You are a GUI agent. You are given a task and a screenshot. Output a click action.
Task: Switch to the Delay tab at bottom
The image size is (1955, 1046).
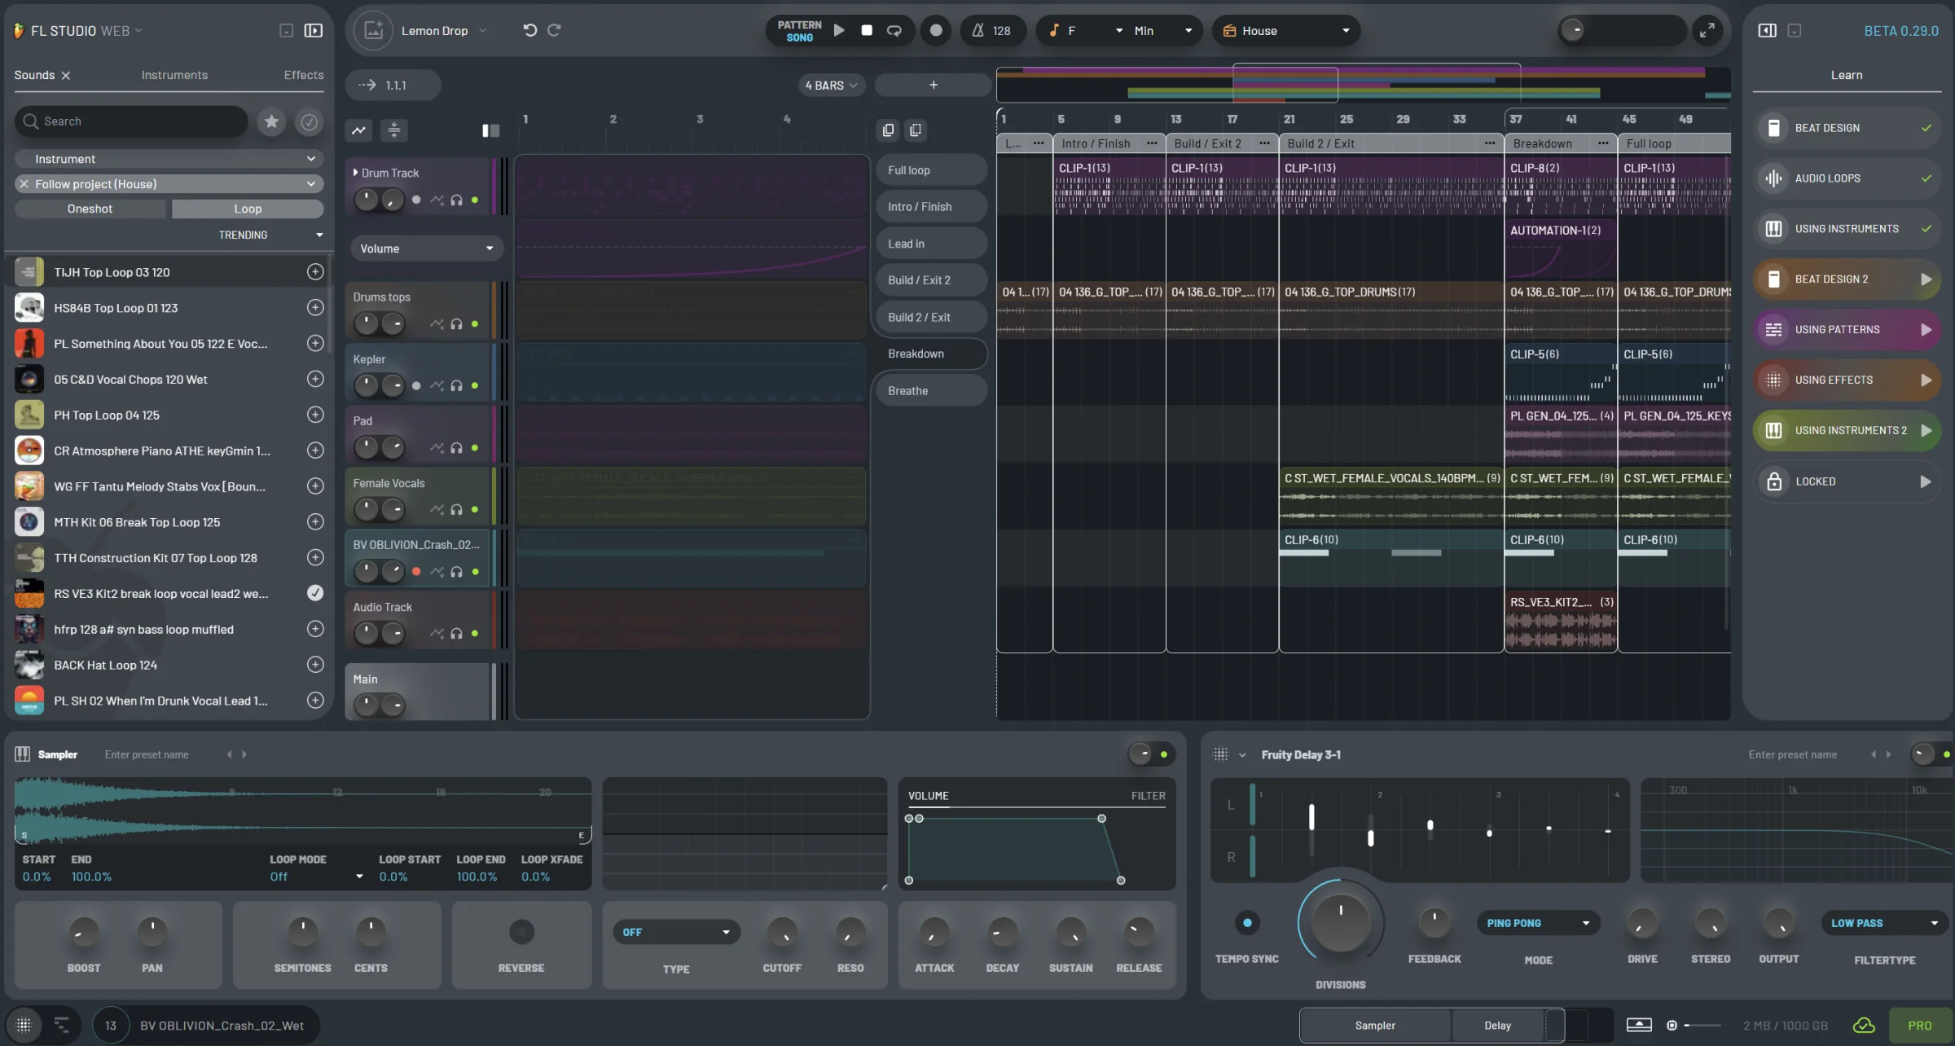[1497, 1025]
